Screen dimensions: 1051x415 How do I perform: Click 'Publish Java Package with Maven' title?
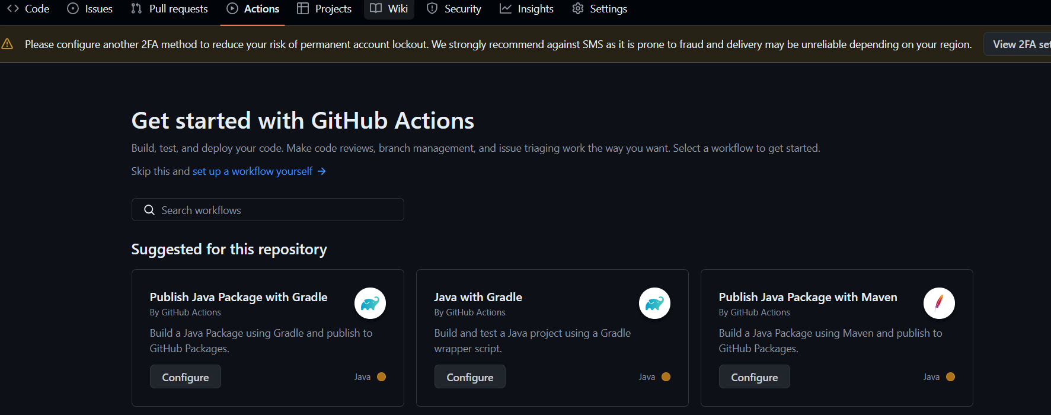click(x=808, y=297)
